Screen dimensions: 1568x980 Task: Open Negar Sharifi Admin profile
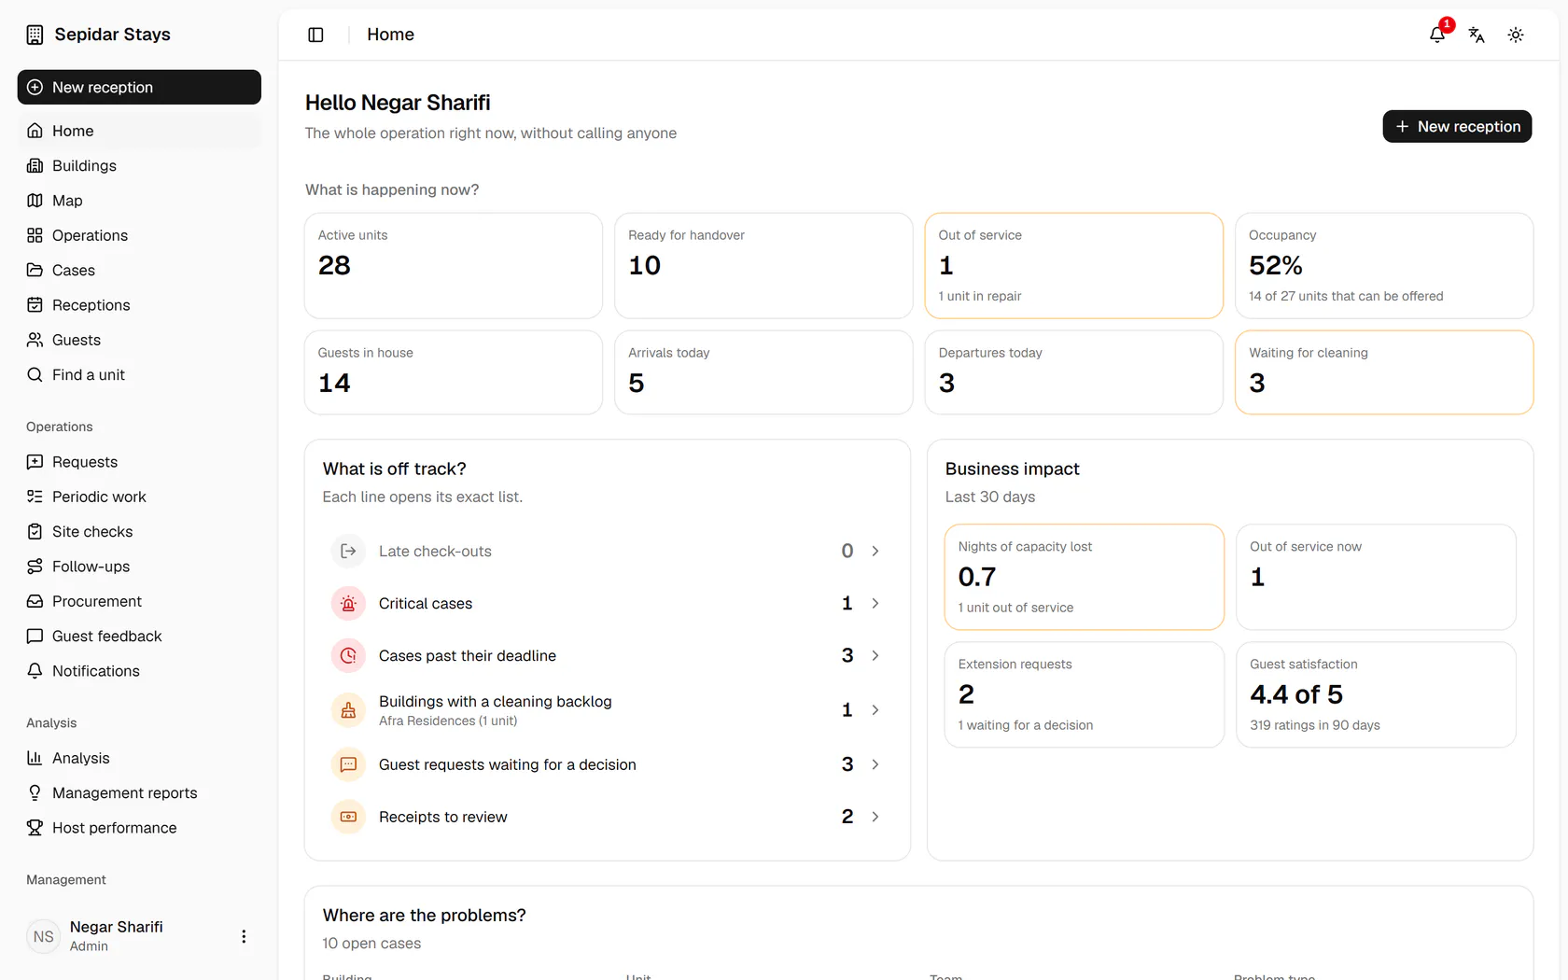point(139,936)
